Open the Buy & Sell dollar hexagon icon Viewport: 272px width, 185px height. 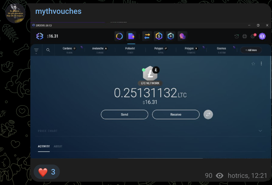[x=159, y=36]
